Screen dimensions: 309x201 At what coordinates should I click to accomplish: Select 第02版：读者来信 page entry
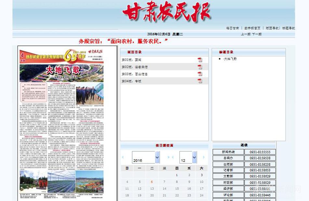(135, 67)
